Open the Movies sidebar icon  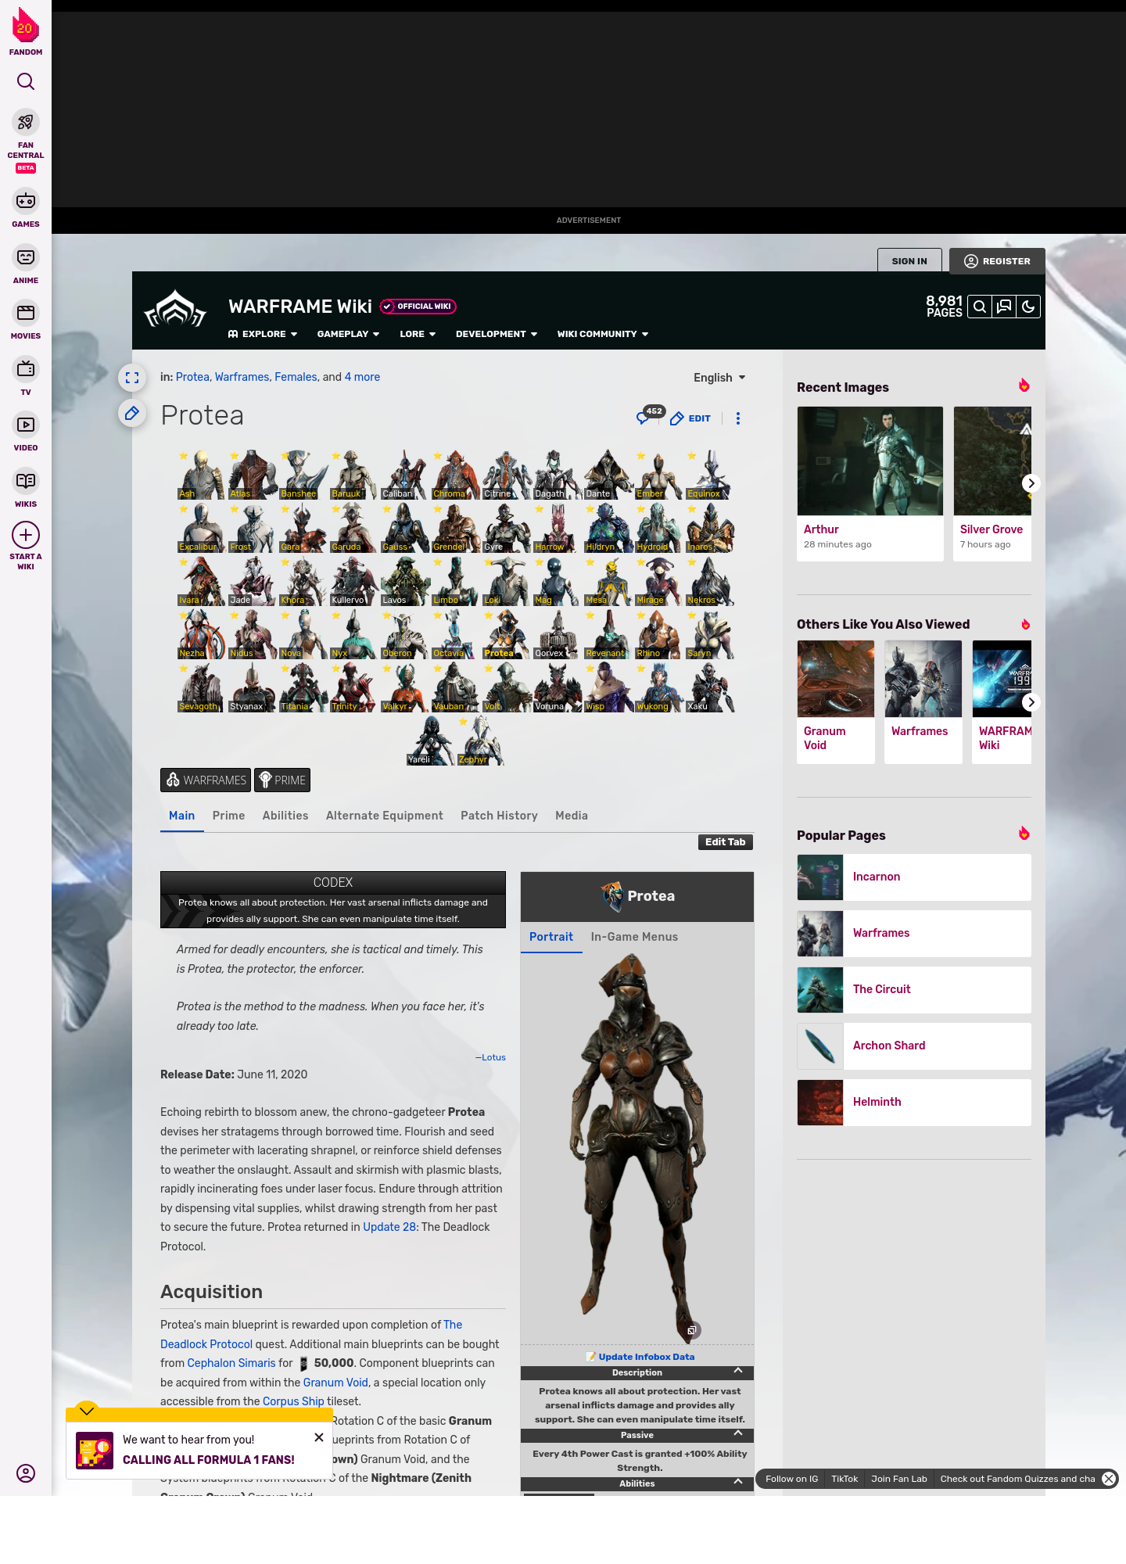click(26, 313)
